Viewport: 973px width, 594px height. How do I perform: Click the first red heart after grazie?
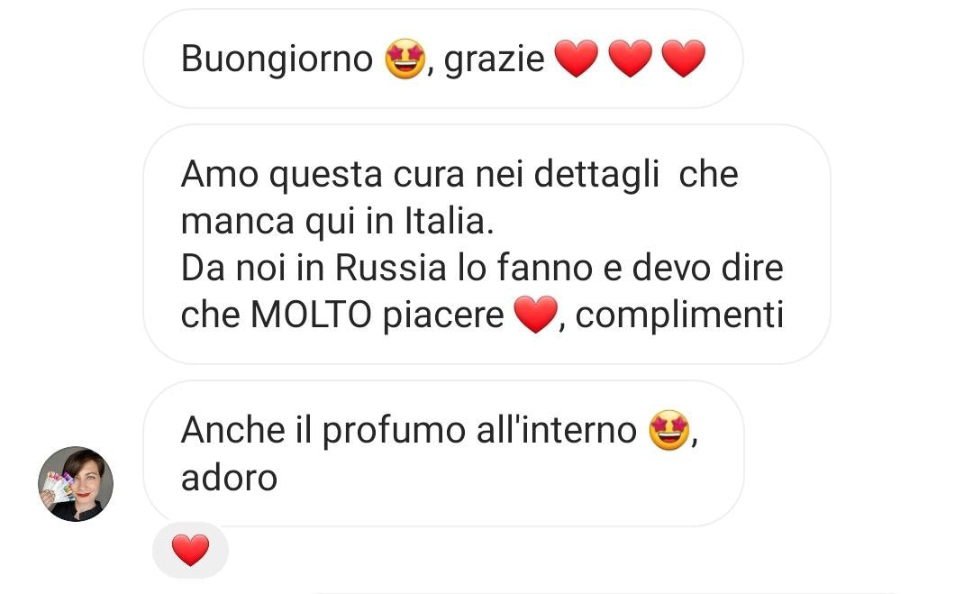[x=577, y=59]
